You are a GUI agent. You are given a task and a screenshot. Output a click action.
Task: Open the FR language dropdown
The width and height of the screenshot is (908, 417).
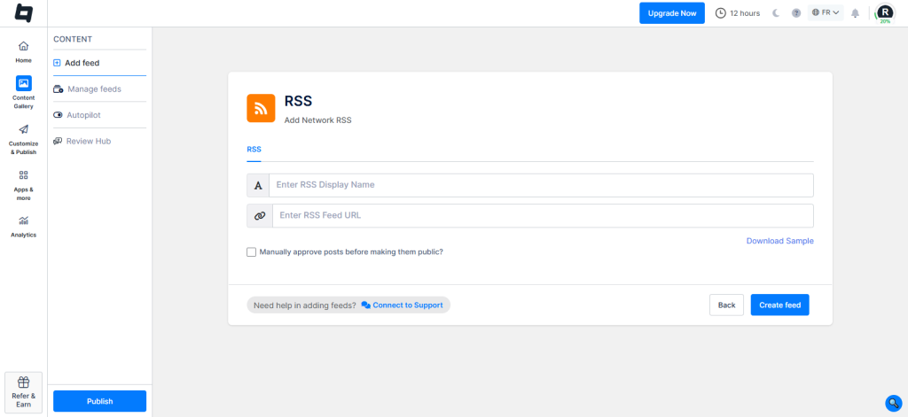click(x=826, y=13)
